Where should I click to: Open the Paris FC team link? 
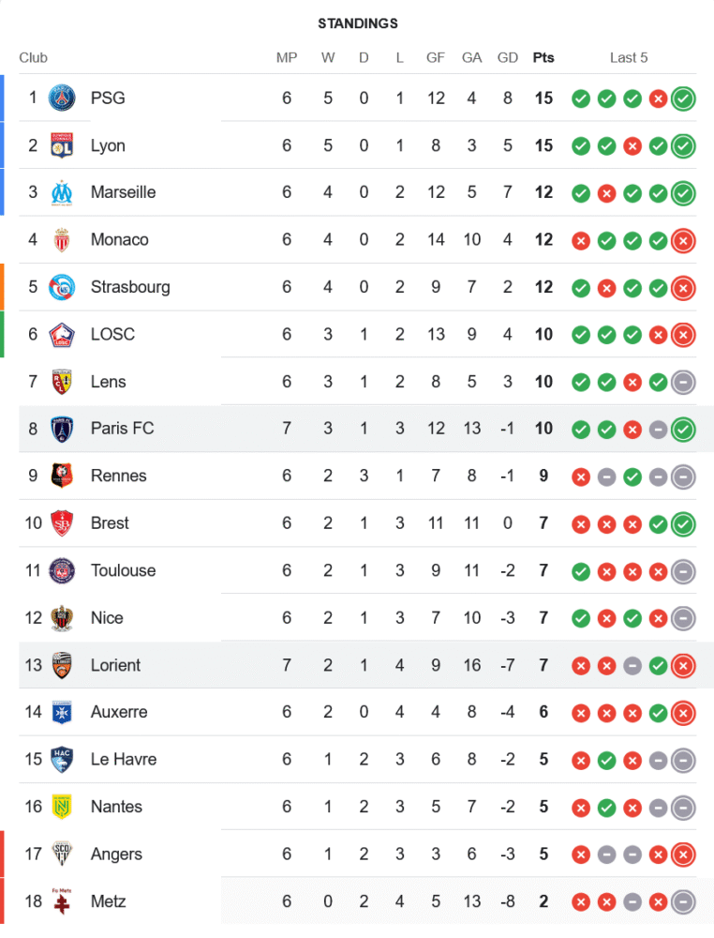tap(122, 428)
